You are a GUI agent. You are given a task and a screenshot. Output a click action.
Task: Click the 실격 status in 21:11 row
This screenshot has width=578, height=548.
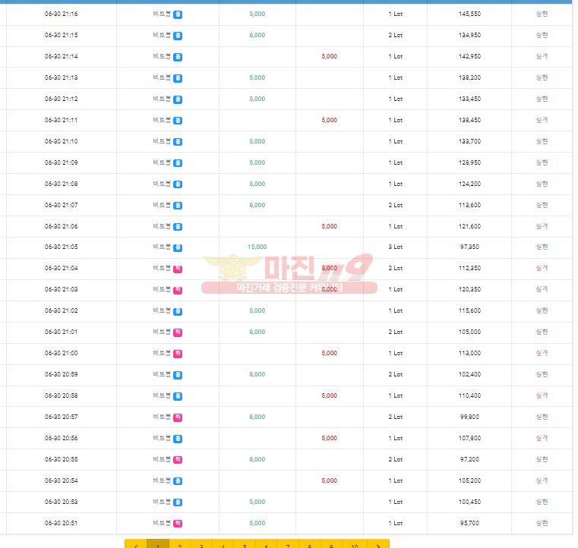[542, 120]
